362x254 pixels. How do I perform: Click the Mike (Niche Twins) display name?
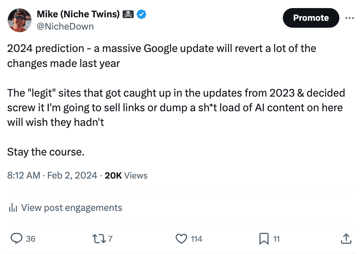coord(78,14)
